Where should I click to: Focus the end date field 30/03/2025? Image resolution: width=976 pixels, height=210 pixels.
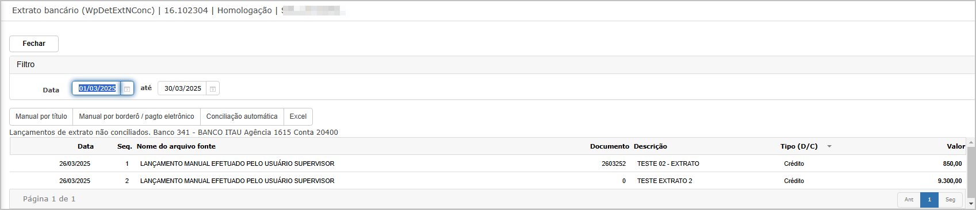click(x=182, y=88)
